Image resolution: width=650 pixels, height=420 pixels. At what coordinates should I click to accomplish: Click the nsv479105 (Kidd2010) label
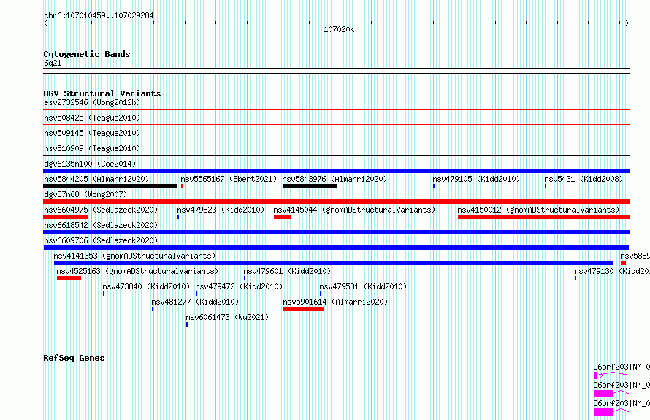click(476, 179)
